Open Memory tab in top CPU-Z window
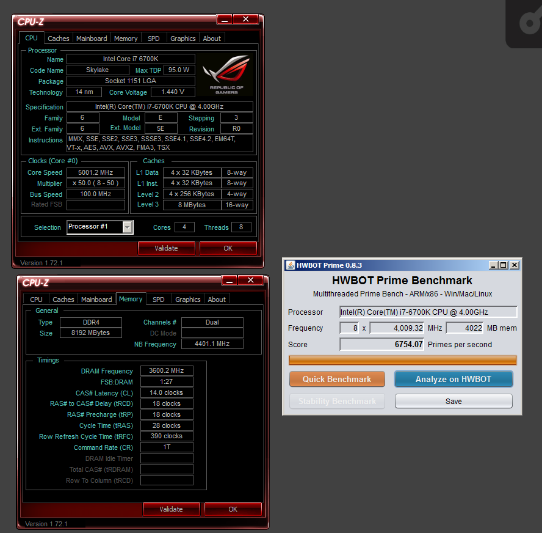Viewport: 542px width, 533px height. coord(126,39)
